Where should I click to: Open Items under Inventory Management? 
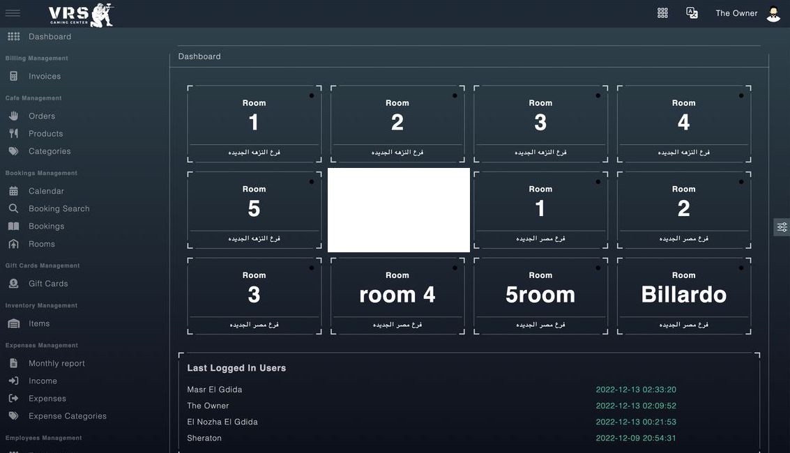39,323
